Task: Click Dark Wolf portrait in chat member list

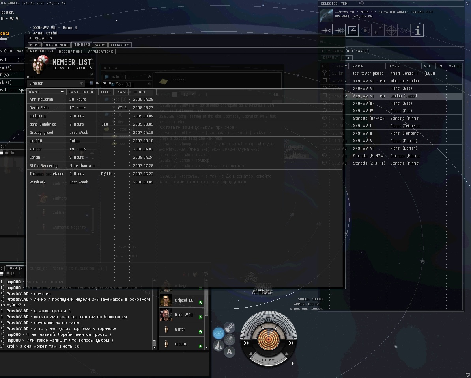Action: 166,315
